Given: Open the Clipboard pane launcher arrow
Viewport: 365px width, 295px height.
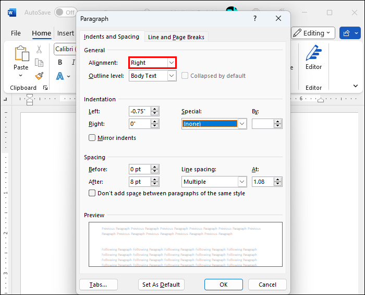Looking at the screenshot, I should pos(45,88).
